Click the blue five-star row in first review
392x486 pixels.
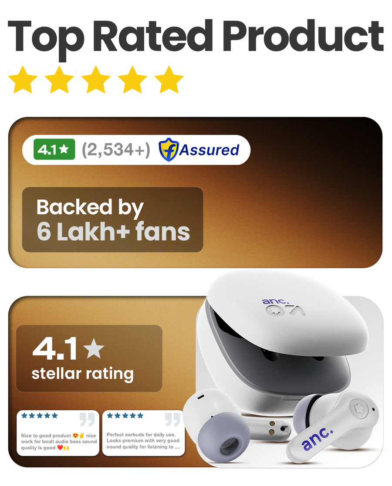click(x=39, y=415)
